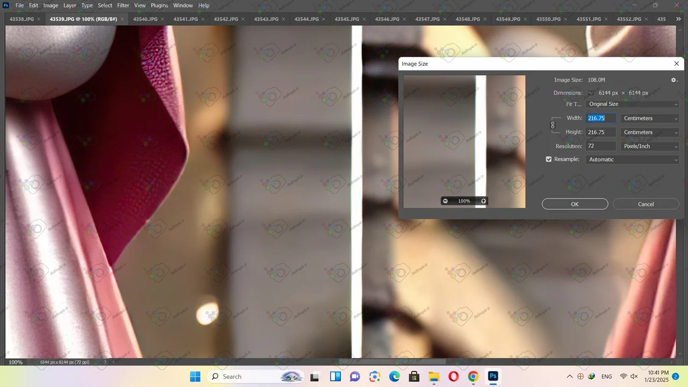Viewport: 688px width, 387px height.
Task: Open File Explorer from the taskbar
Action: pos(433,376)
